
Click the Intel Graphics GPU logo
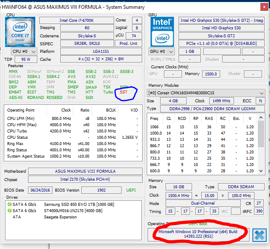pos(162,32)
